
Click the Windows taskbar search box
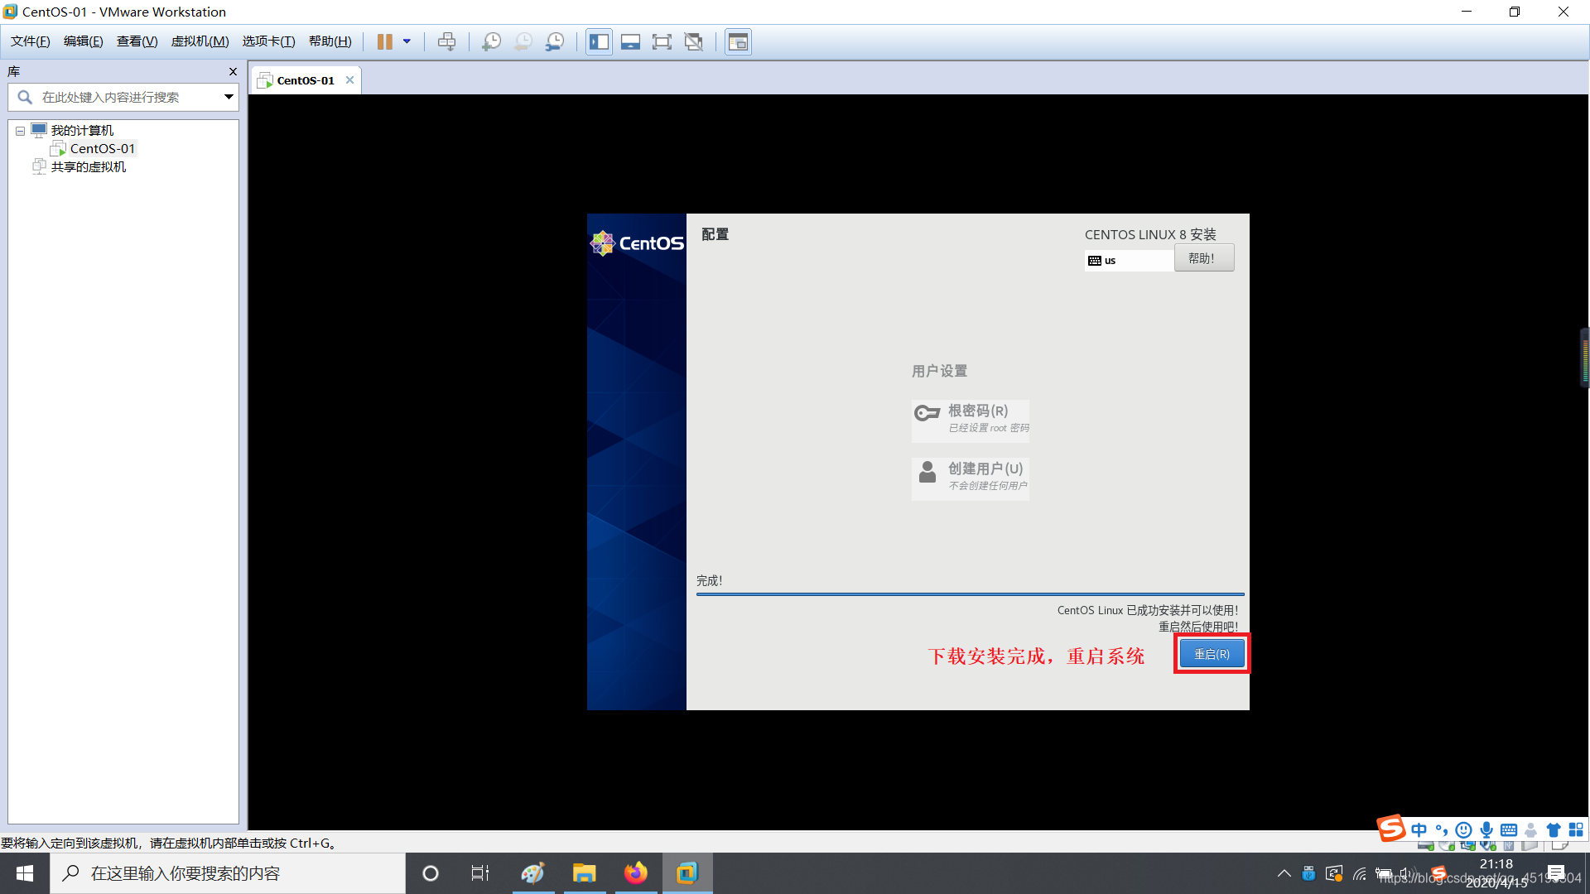pyautogui.click(x=228, y=873)
